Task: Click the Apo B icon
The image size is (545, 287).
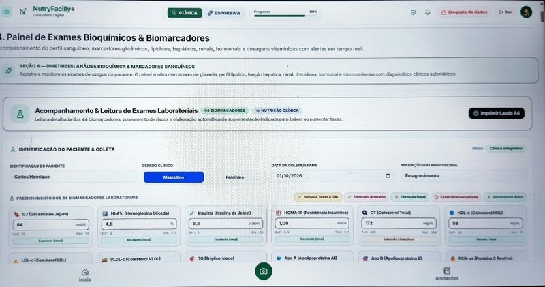Action: (365, 258)
